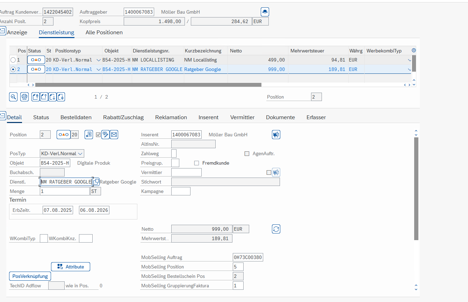The image size is (468, 302).
Task: Toggle the checkbox in the Vermittler row
Action: click(x=269, y=172)
